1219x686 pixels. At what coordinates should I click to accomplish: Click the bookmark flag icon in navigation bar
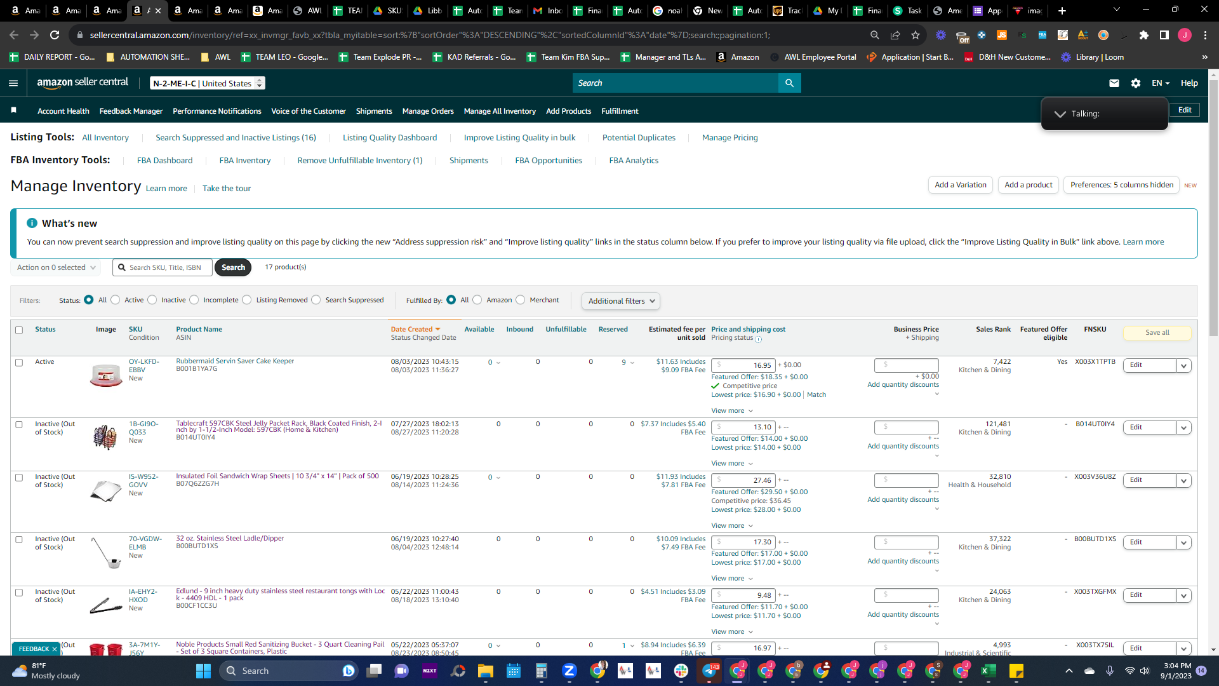tap(14, 111)
